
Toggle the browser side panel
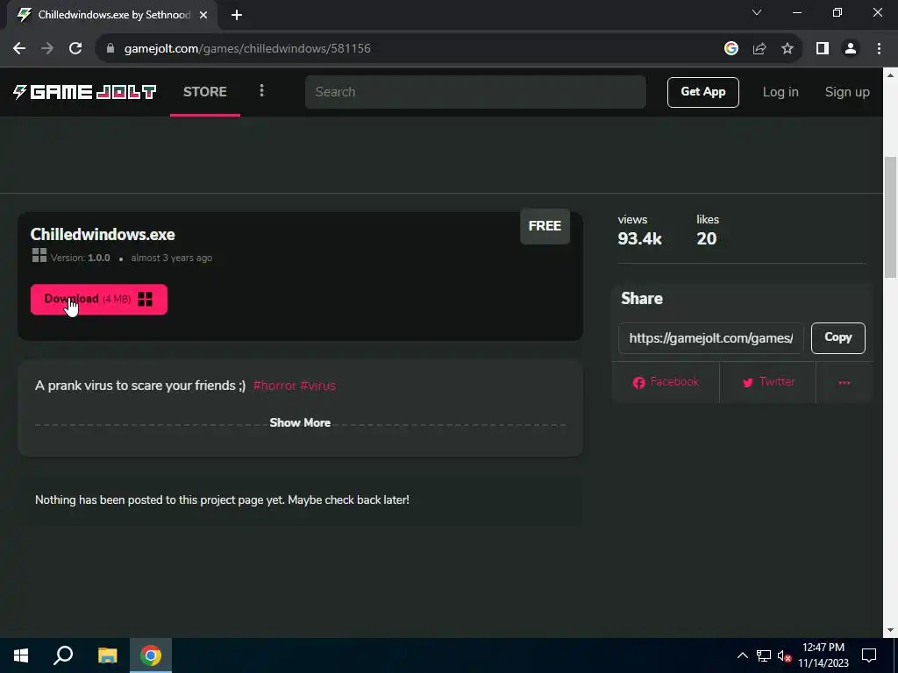click(823, 49)
